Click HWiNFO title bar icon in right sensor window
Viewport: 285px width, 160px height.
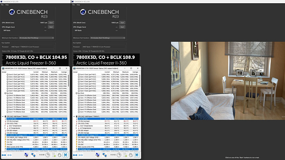click(x=75, y=68)
